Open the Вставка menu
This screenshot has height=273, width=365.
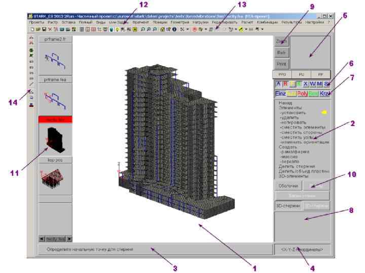point(68,22)
